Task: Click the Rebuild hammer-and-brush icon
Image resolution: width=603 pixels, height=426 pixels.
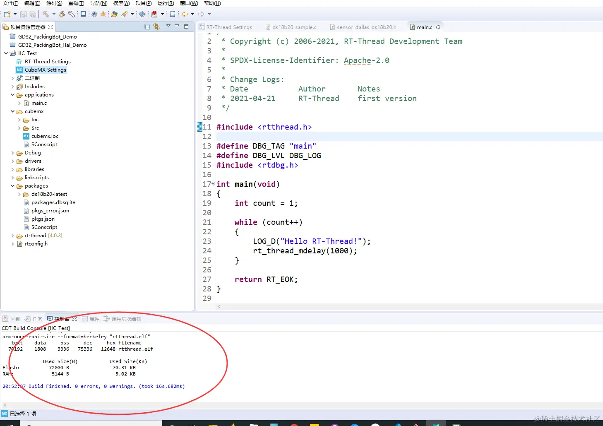Action: pos(62,14)
